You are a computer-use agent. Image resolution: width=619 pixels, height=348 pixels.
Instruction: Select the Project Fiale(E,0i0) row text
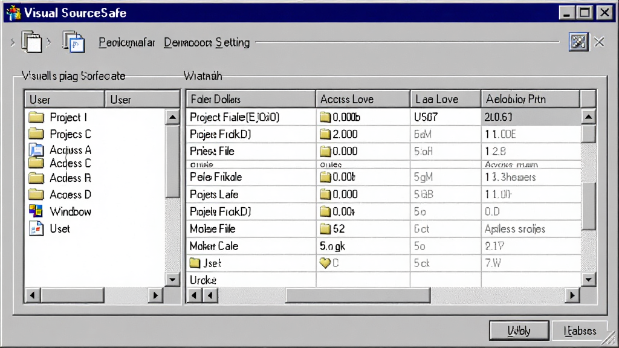pyautogui.click(x=235, y=117)
